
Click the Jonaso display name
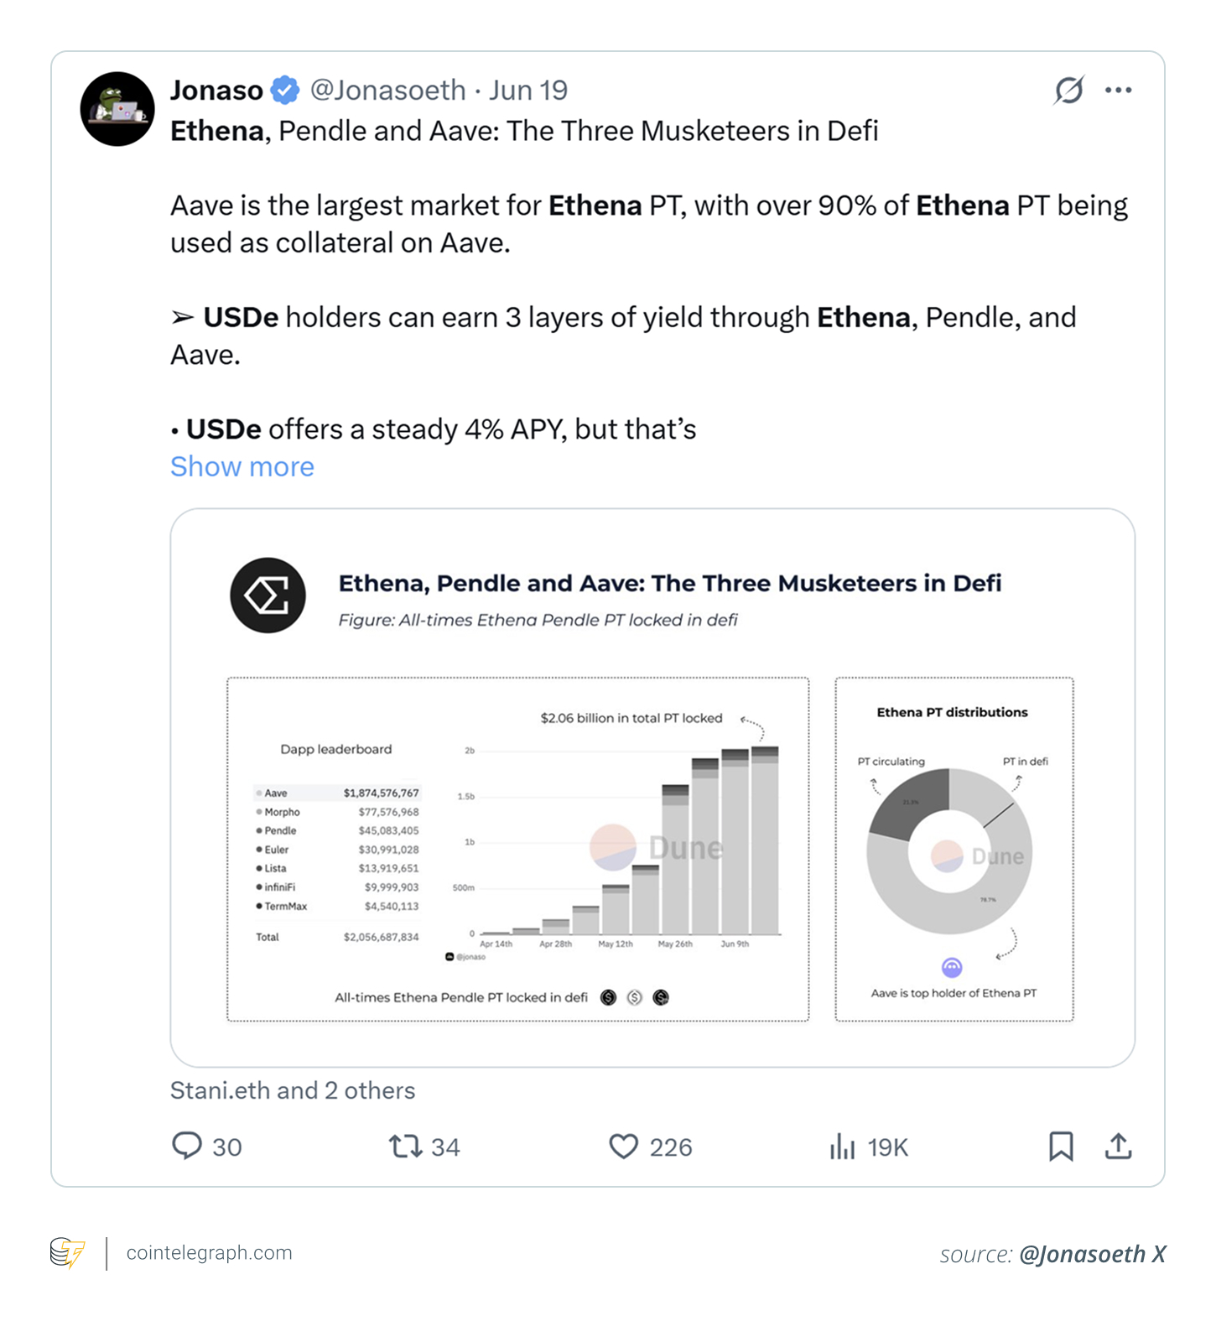pyautogui.click(x=216, y=90)
